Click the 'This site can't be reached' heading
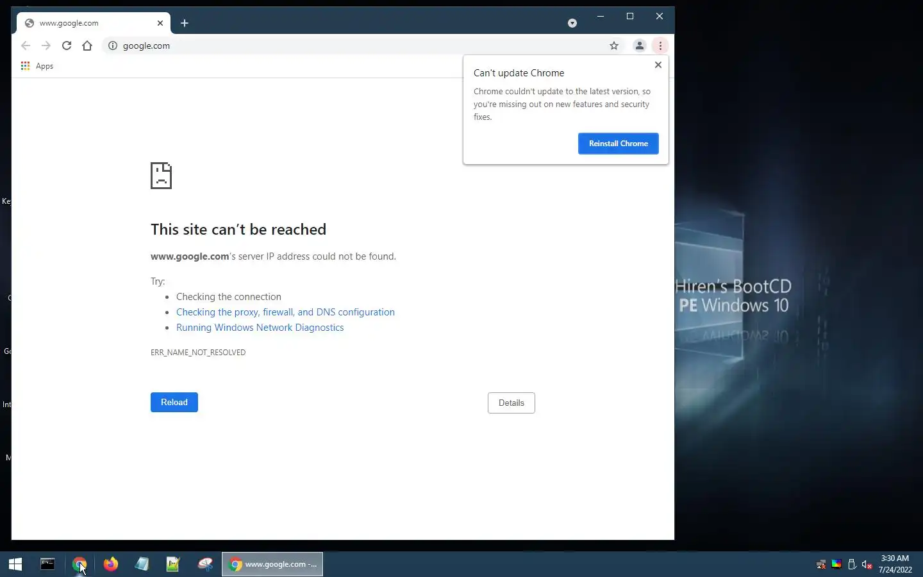923x577 pixels. [x=238, y=230]
